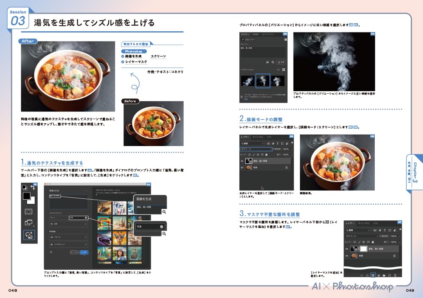This screenshot has width=423, height=298.
Task: Click lock transparent pixels icon in Layers panel 05
Action: [x=250, y=154]
